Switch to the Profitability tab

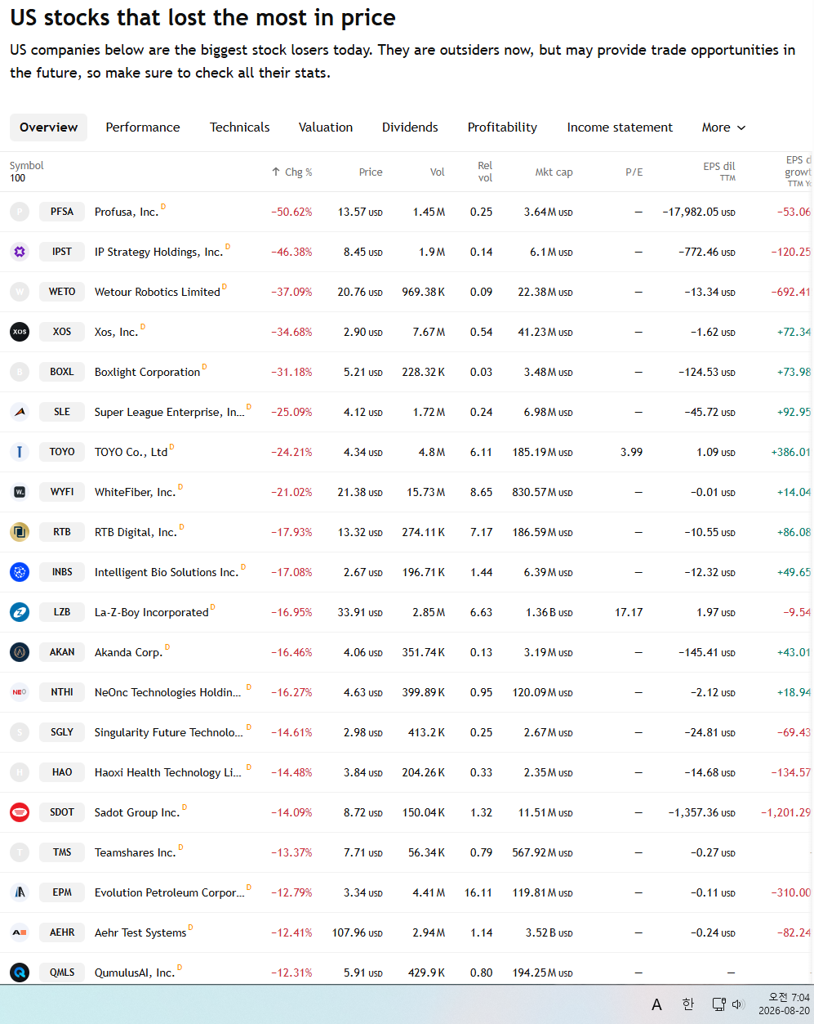pyautogui.click(x=502, y=127)
